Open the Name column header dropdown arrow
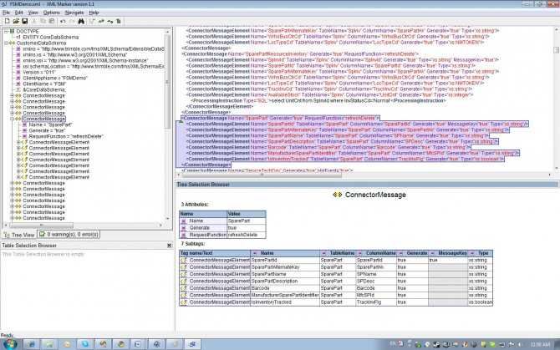Screen dimensions: 560x350 255,253
